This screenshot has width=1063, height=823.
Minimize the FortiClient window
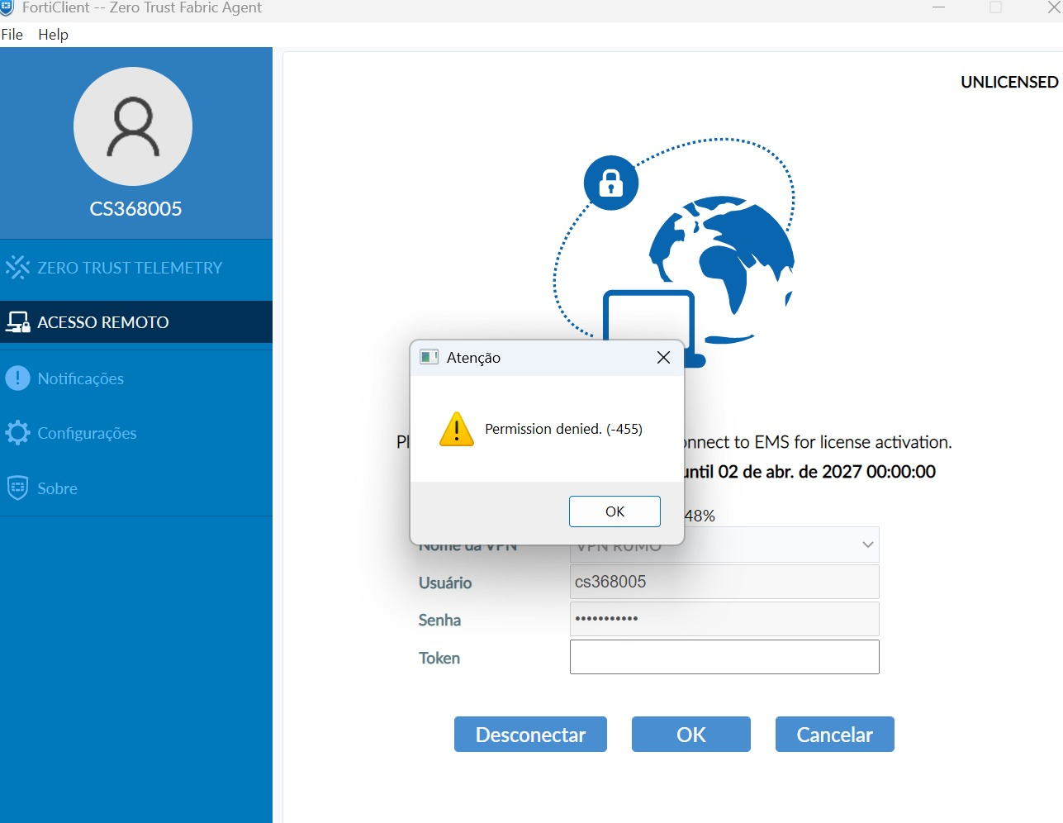pos(938,7)
